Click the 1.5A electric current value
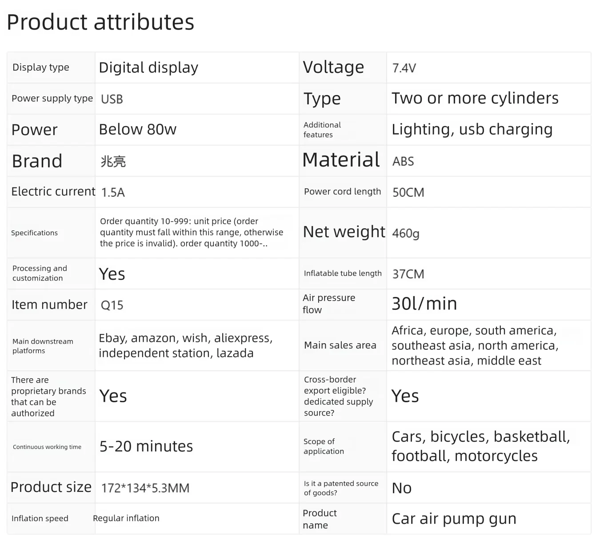 (113, 192)
